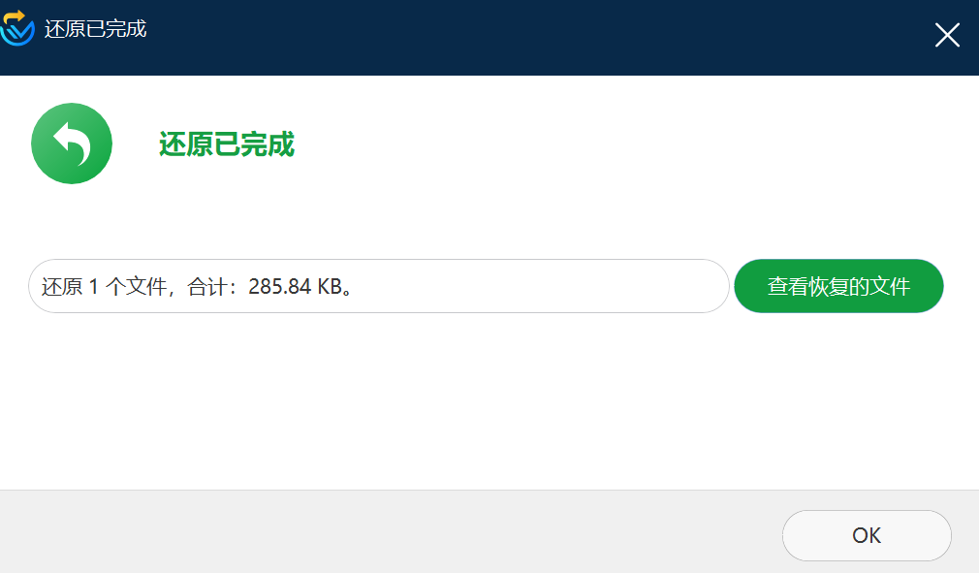The image size is (979, 573).
Task: Click the 文件 word on the green button
Action: pos(890,287)
